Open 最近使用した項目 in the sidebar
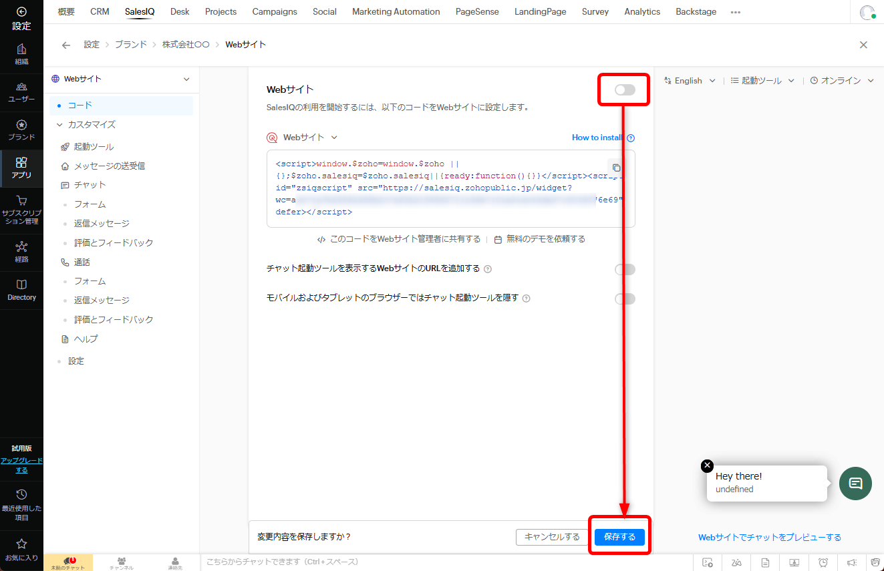 click(x=21, y=504)
